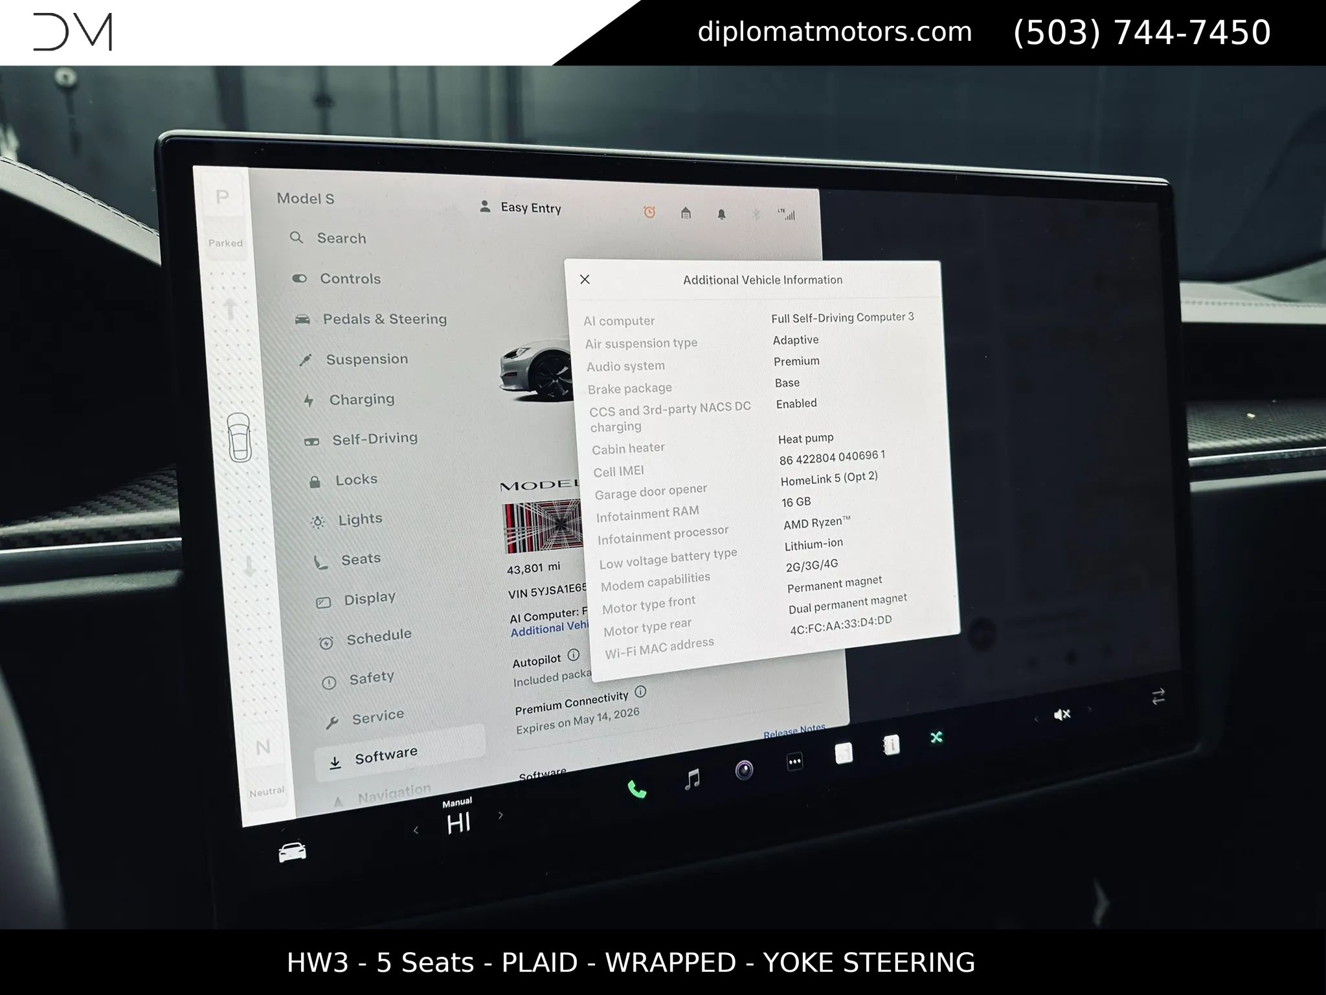Tap the down arrow on the gear strip
The width and height of the screenshot is (1326, 995).
249,566
